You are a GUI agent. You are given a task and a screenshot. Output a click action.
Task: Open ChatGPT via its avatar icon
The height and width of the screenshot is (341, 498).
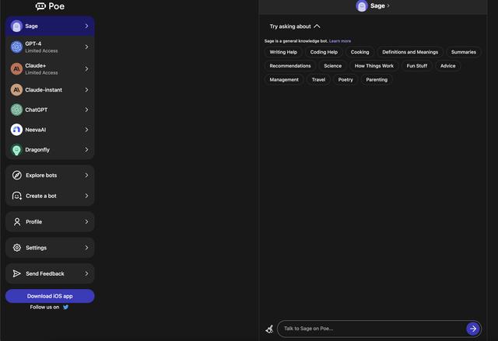click(16, 110)
